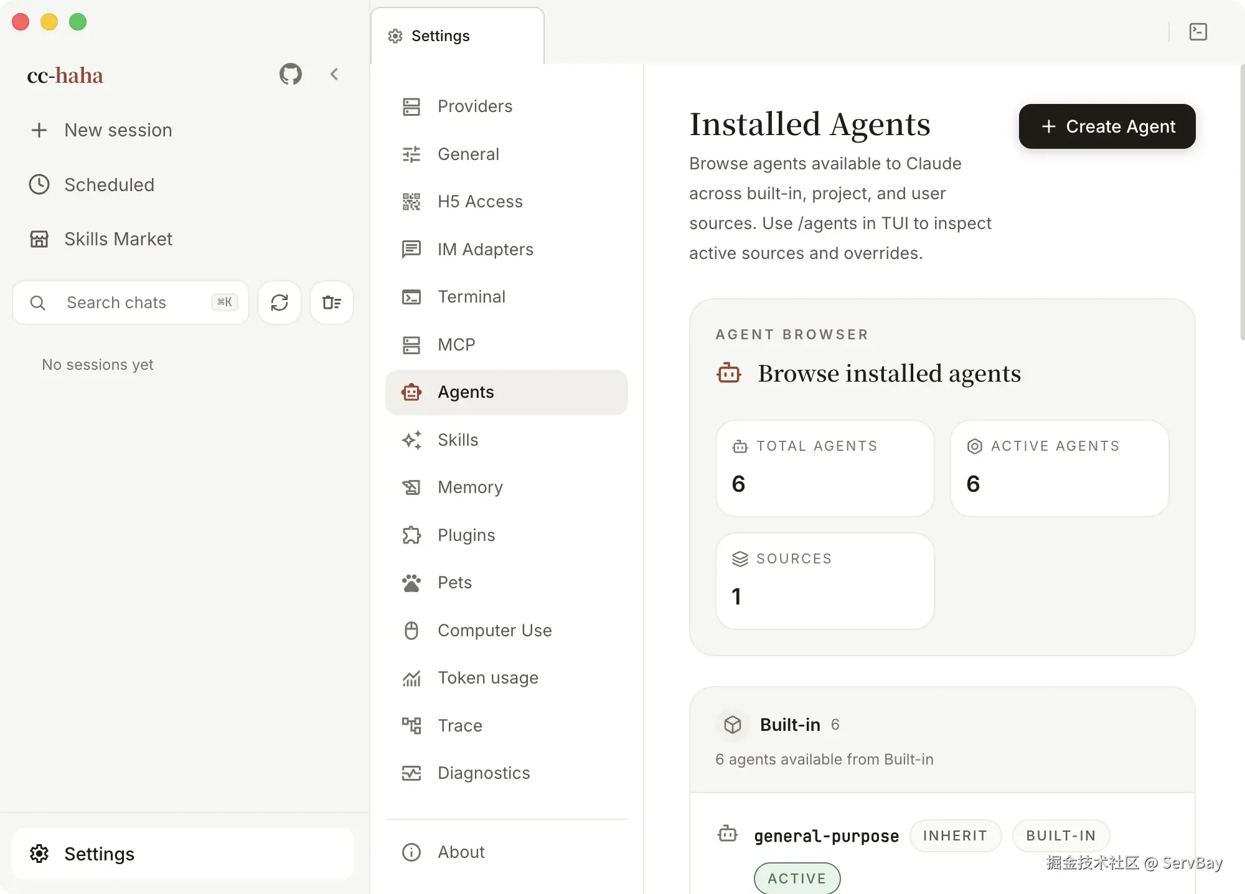Screen dimensions: 1245x894
Task: Click the robot icon beside general-purpose
Action: tap(728, 833)
